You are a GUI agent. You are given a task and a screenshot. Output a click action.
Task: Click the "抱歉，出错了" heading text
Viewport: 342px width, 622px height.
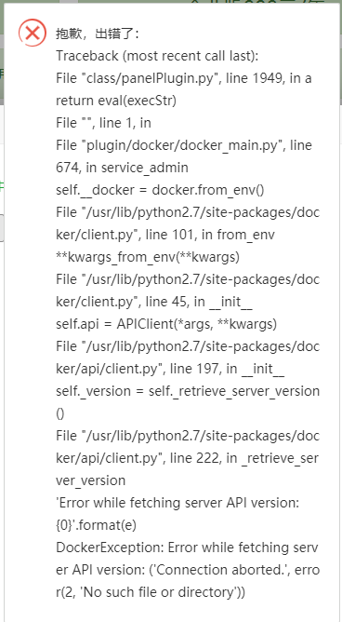pos(97,34)
